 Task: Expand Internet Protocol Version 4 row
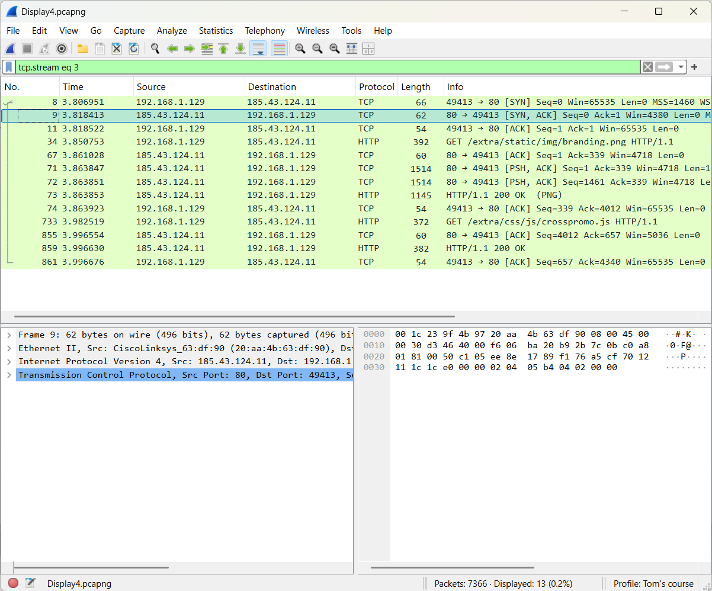coord(9,362)
